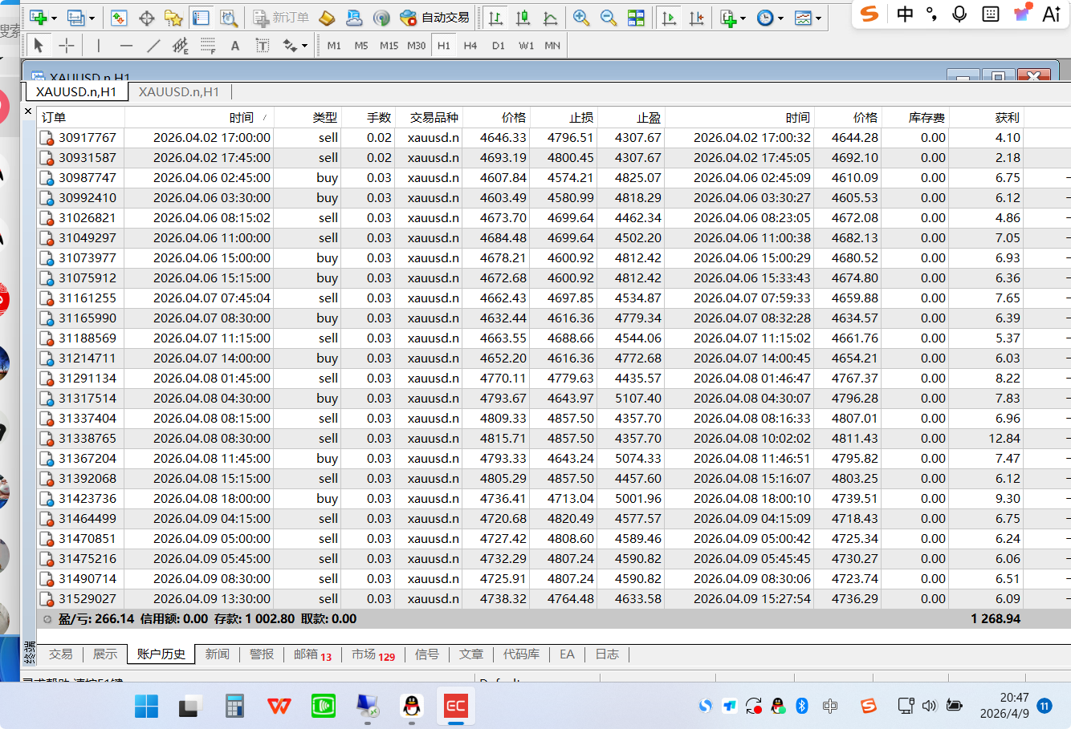1071x729 pixels.
Task: Switch timeframe to M15
Action: pyautogui.click(x=389, y=46)
